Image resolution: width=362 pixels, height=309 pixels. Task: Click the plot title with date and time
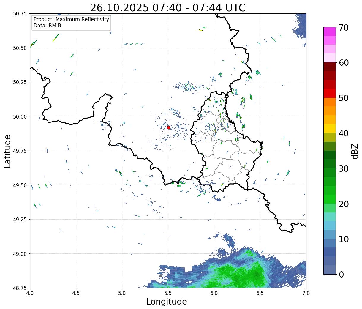pos(168,7)
